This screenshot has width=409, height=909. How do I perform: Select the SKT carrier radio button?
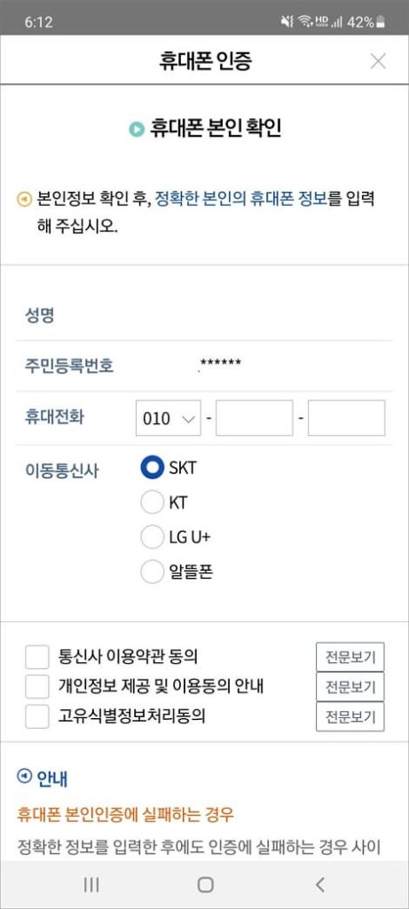(153, 468)
